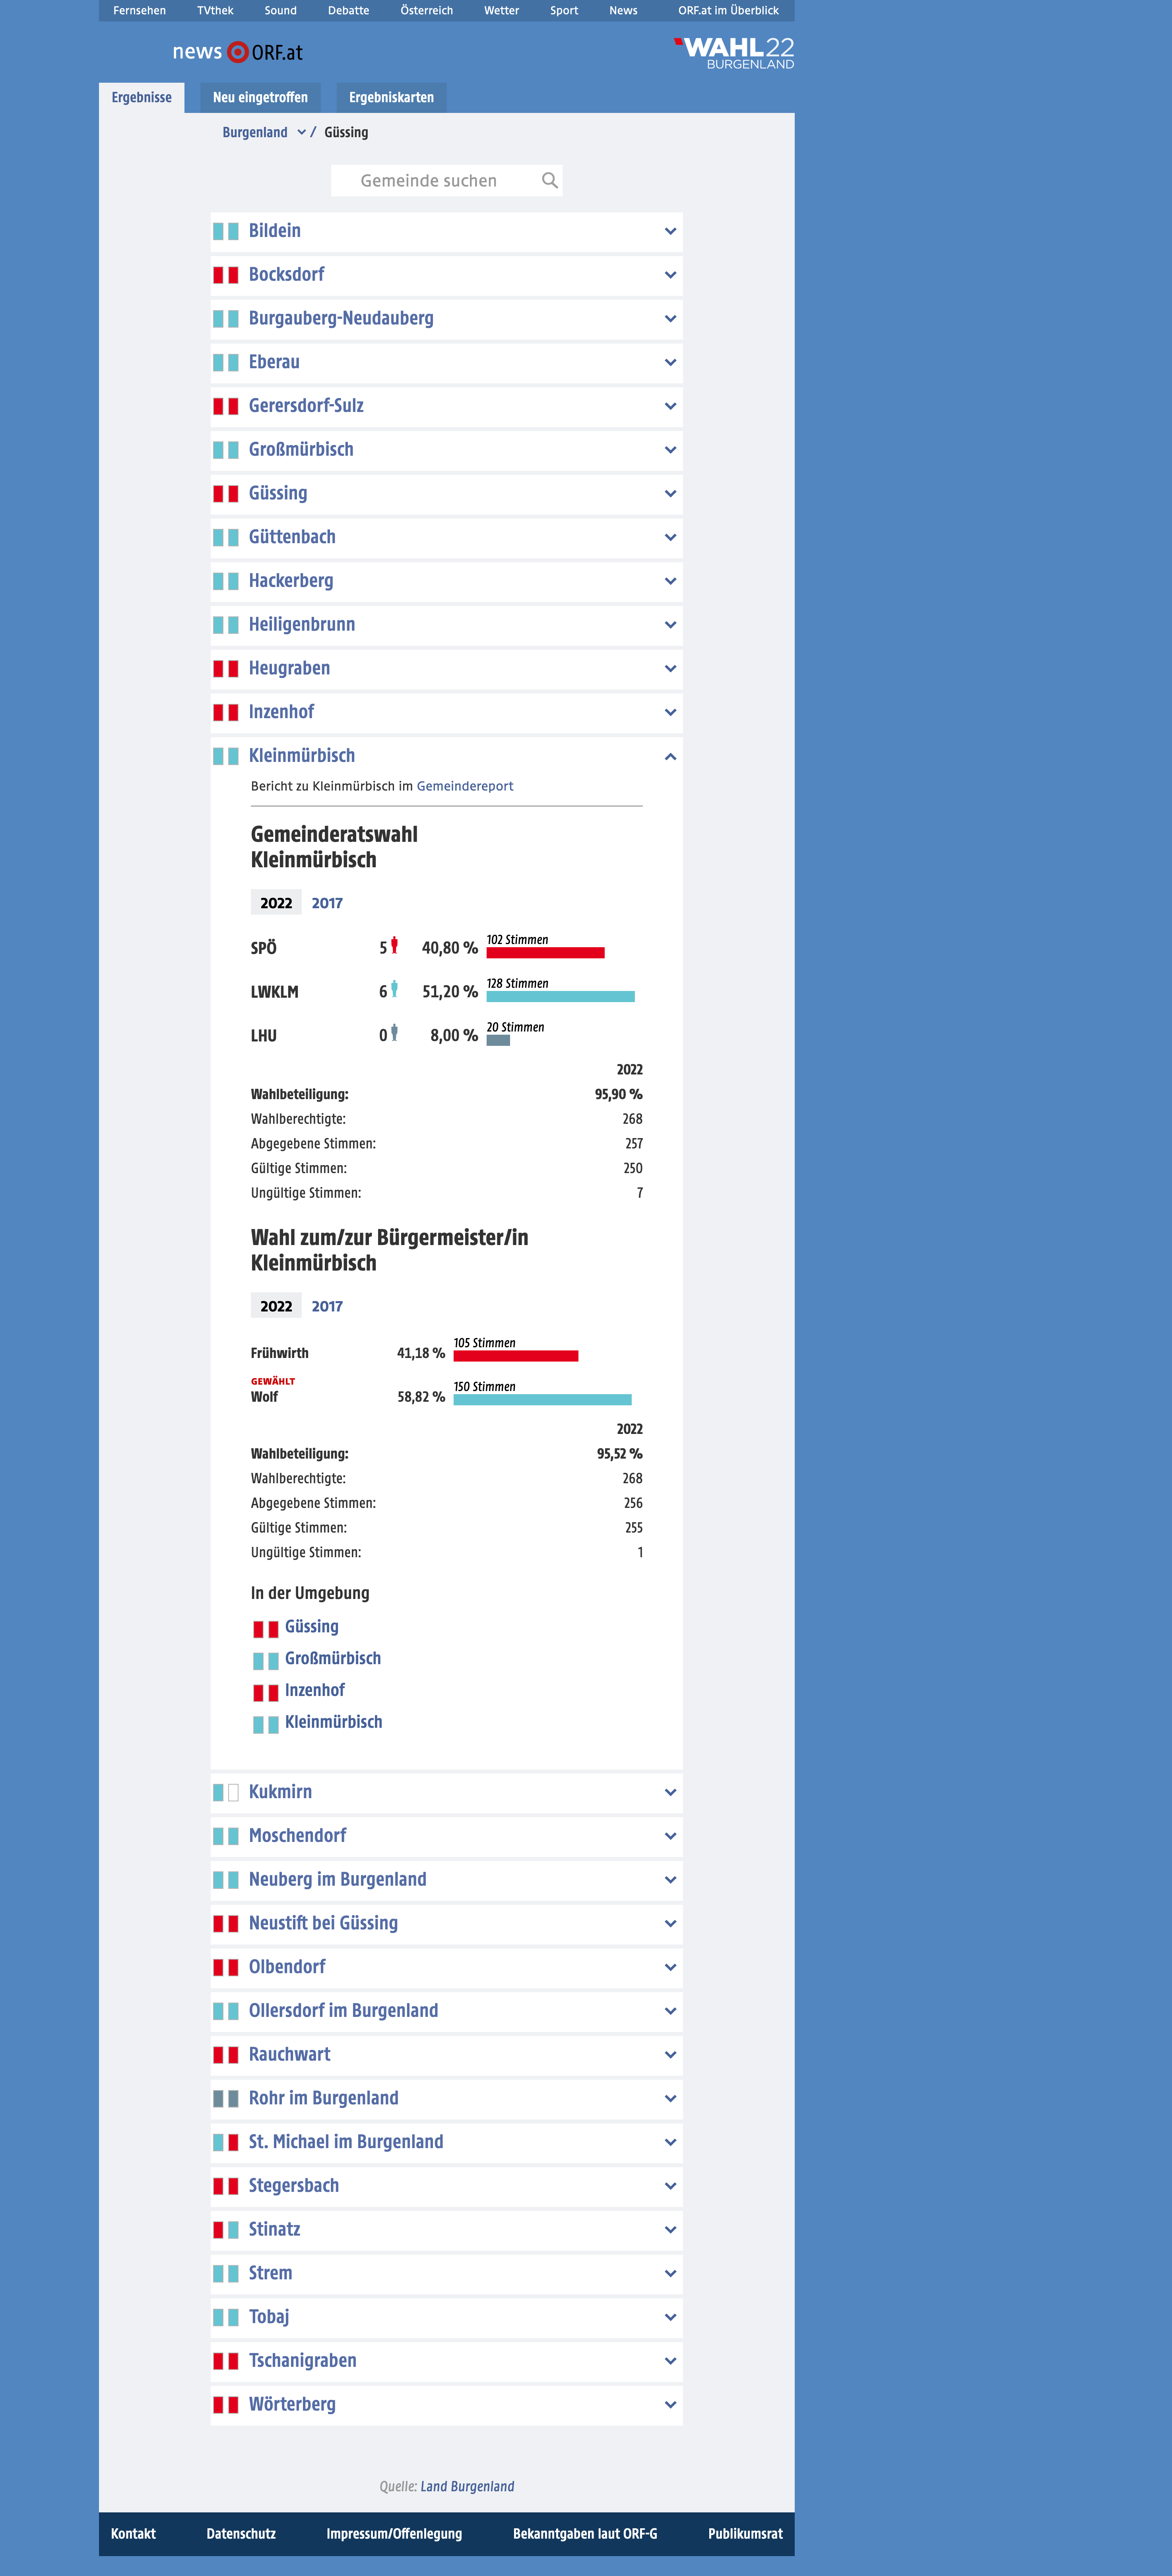Select 2017 in Bürgermeister election section
Screen dimensions: 1172x2576
click(x=327, y=1306)
